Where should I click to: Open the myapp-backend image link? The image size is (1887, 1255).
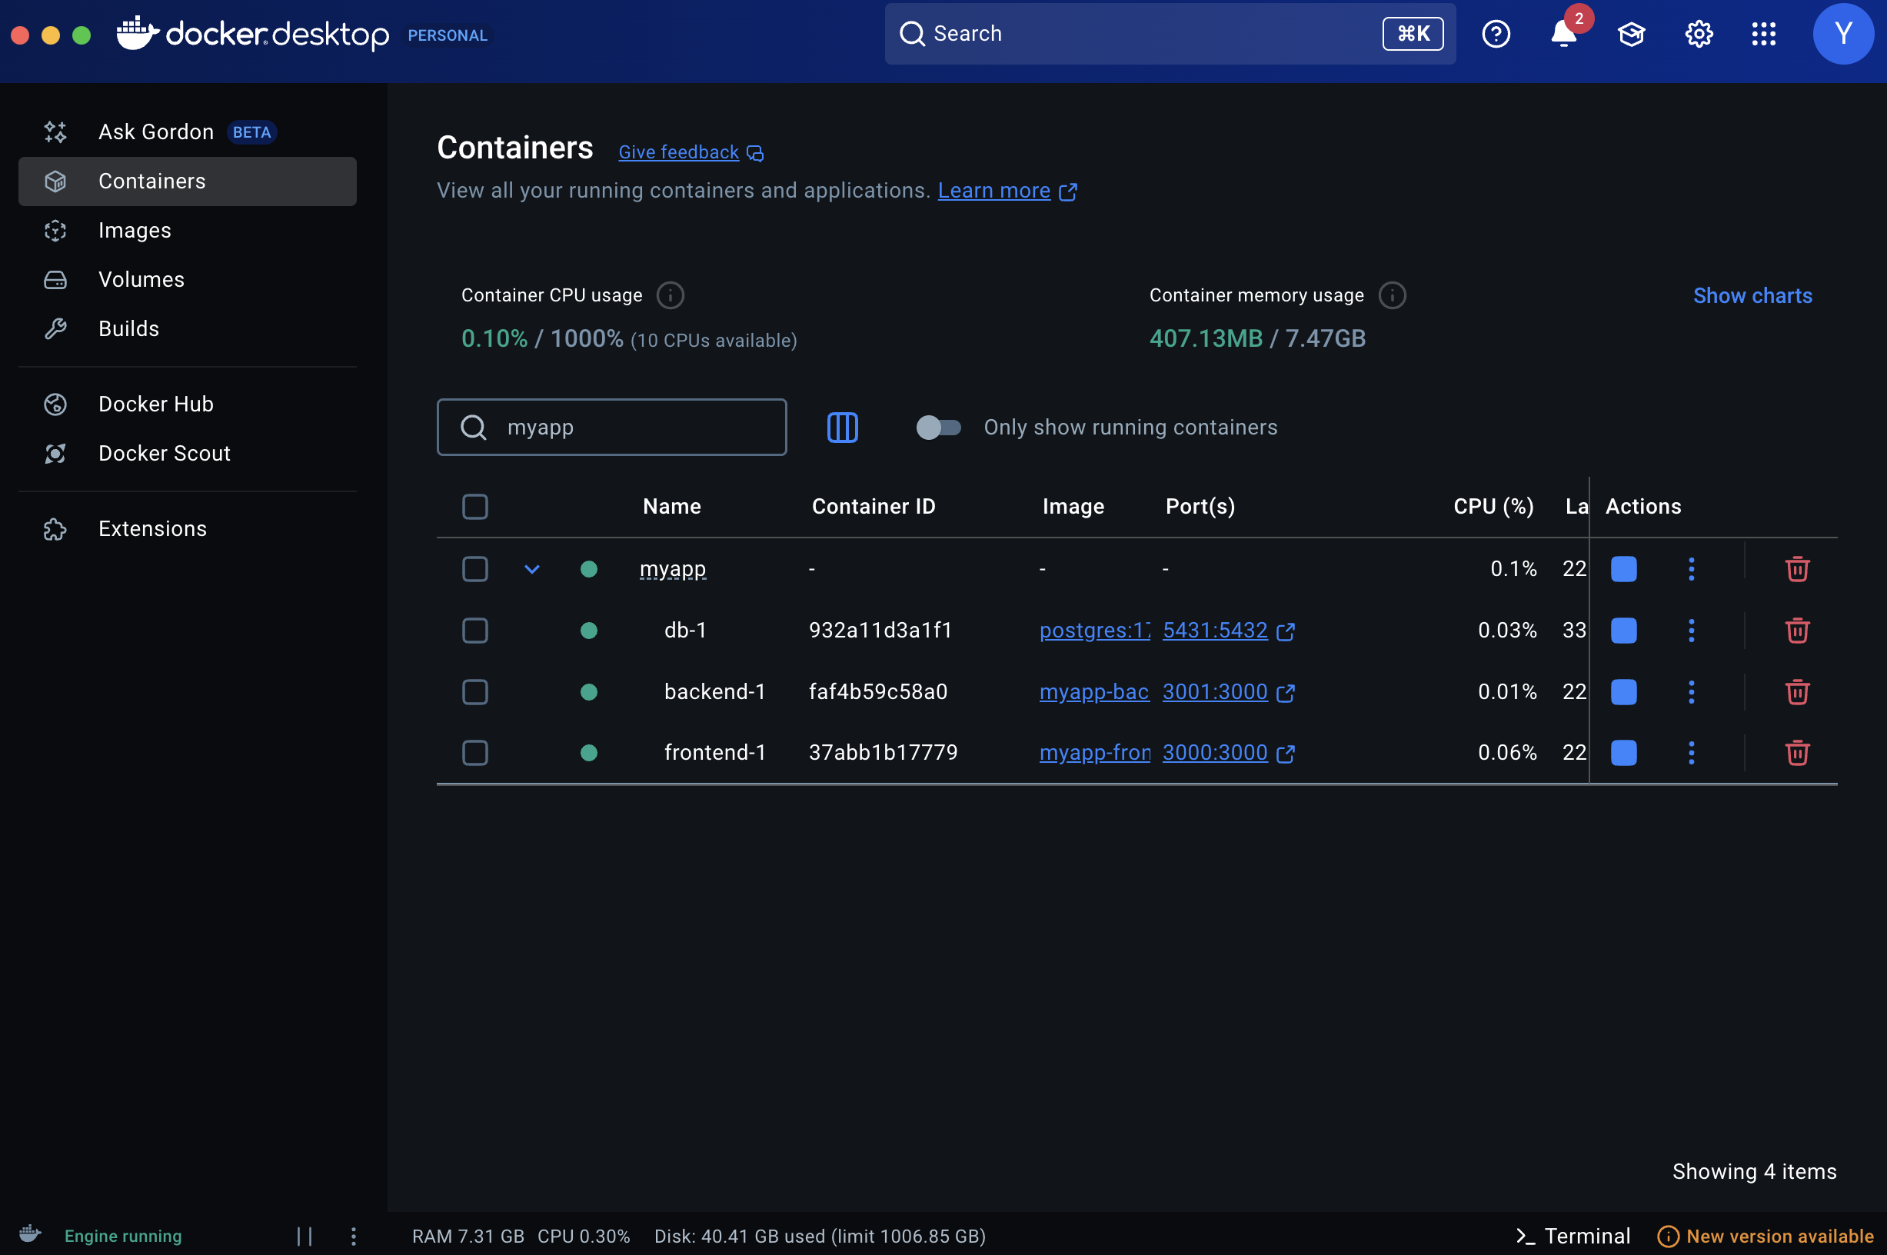click(x=1094, y=691)
